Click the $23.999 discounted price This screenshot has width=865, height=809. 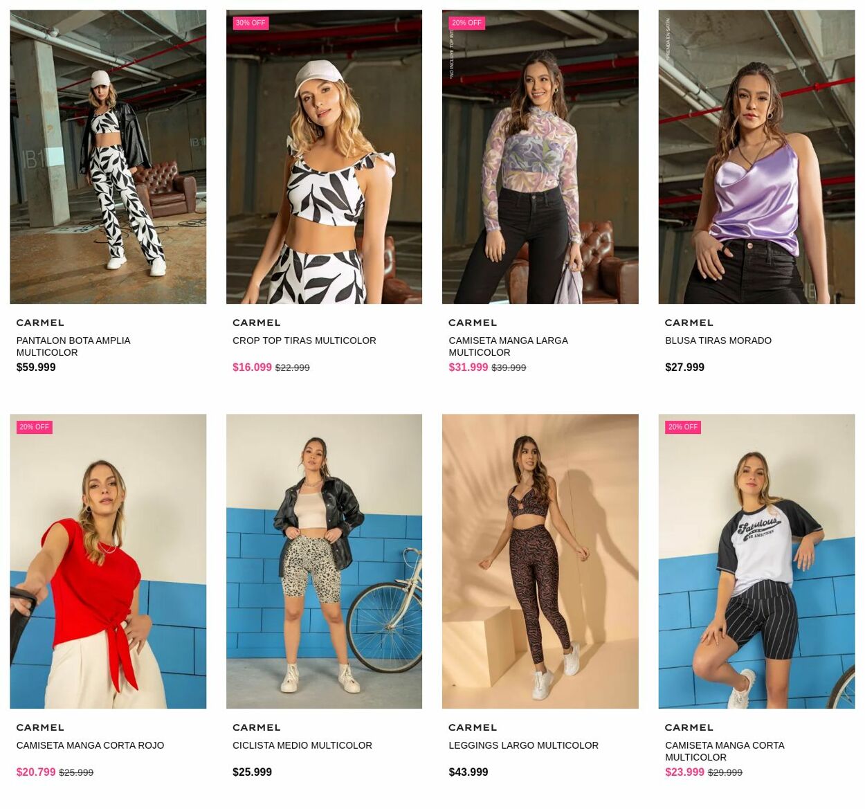684,772
